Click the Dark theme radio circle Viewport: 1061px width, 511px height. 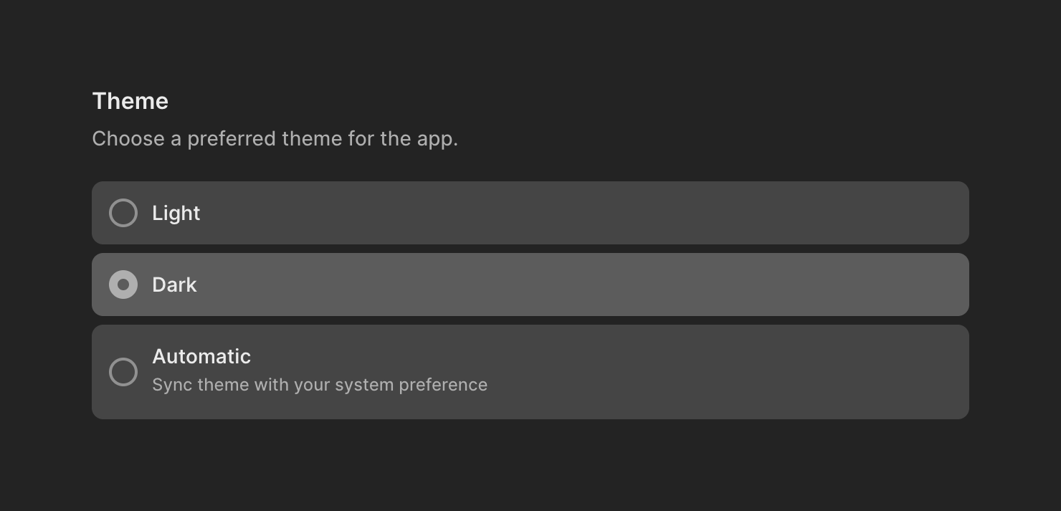(123, 285)
